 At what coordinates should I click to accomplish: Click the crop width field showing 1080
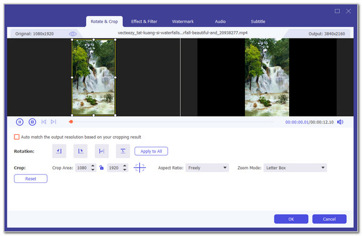83,168
